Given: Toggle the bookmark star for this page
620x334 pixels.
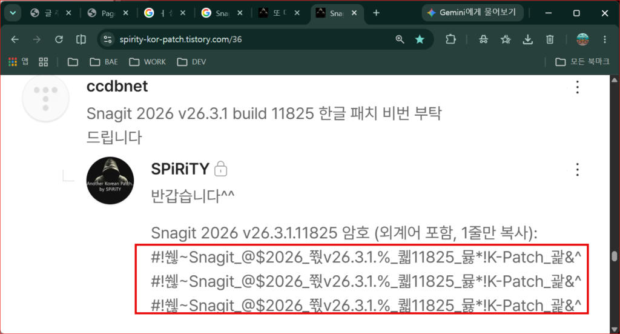Looking at the screenshot, I should 420,39.
